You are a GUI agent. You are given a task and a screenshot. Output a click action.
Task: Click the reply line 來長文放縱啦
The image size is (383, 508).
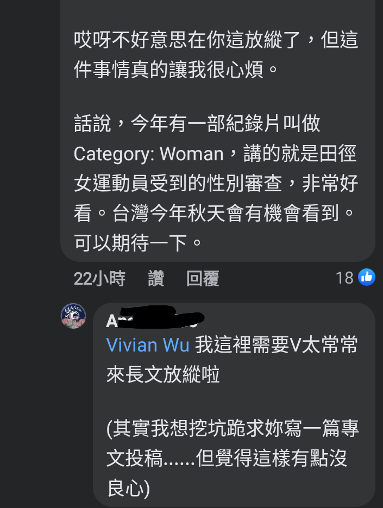pos(164,374)
